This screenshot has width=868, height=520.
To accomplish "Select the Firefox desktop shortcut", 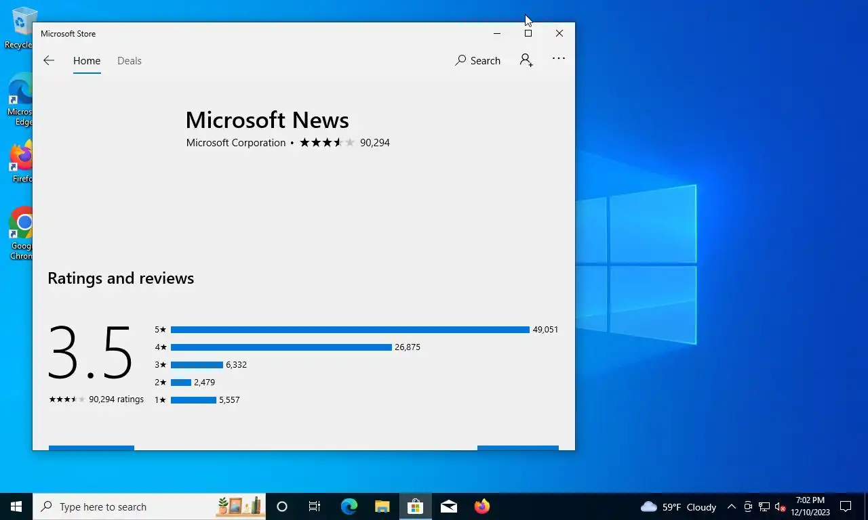I will (x=20, y=162).
